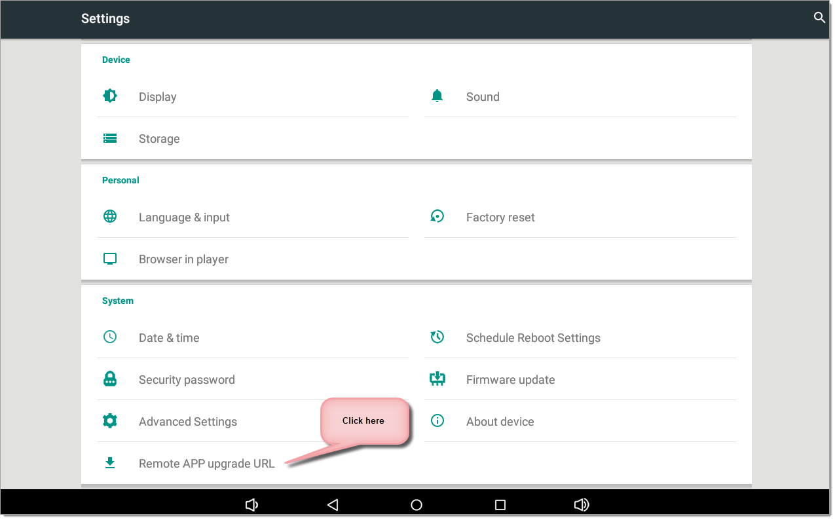Open Remote APP upgrade URL setting

206,464
